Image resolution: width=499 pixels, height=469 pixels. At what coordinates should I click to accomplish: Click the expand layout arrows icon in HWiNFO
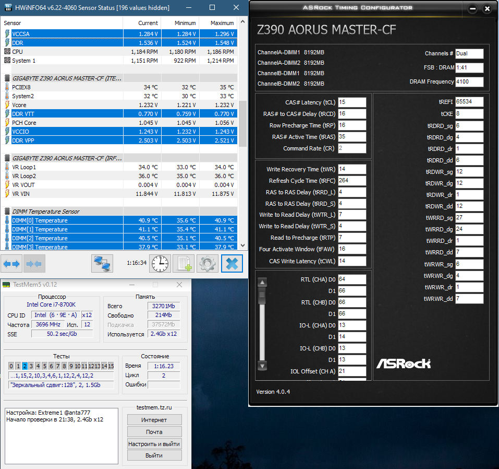point(11,264)
